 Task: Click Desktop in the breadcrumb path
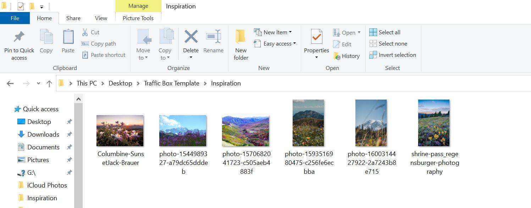coord(120,83)
